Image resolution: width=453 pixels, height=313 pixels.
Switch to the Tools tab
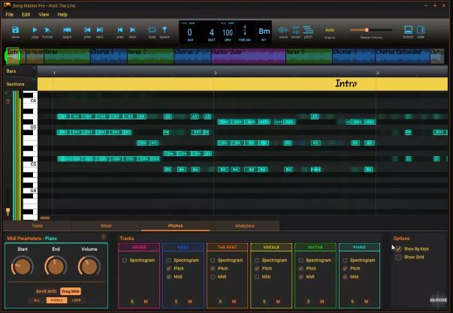pos(37,226)
